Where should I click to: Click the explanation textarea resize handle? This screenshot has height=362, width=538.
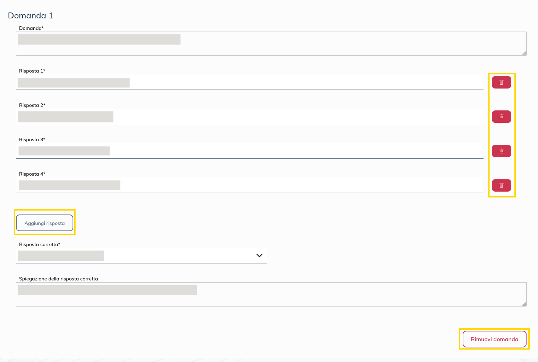click(x=524, y=305)
